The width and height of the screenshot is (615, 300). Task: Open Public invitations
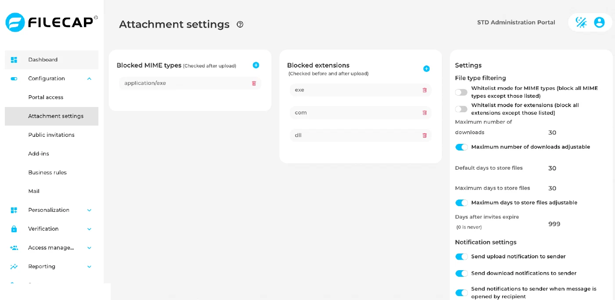pyautogui.click(x=51, y=135)
